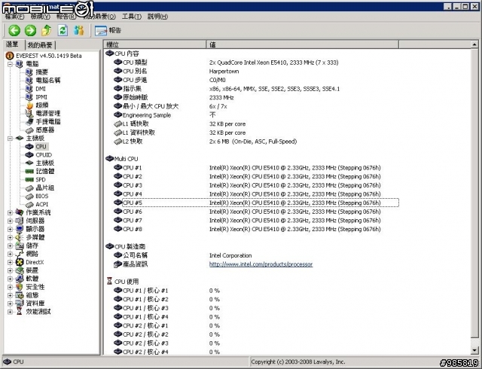Click the scrollbar up arrow
Image resolution: width=482 pixels, height=369 pixels.
(x=474, y=45)
